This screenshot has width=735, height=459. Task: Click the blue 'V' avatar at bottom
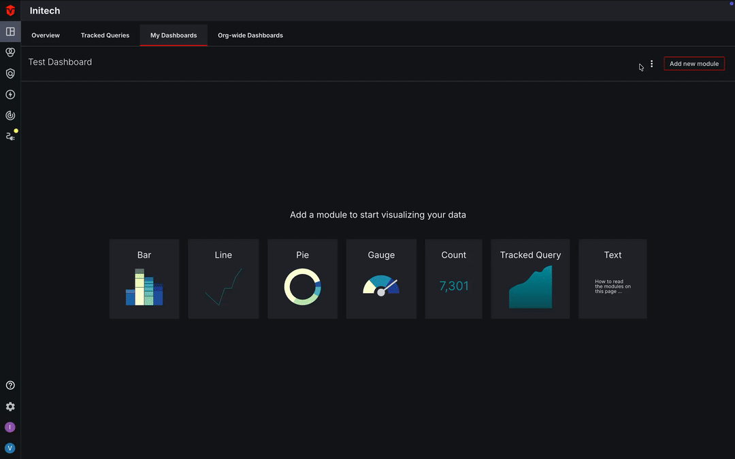pos(10,447)
